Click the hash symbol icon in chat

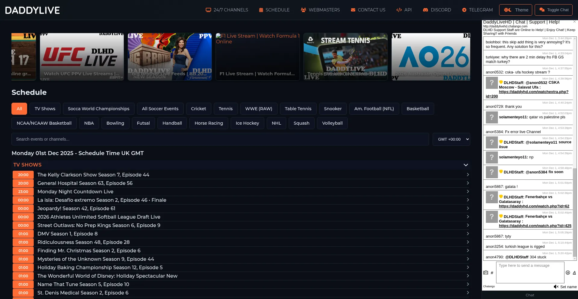[x=492, y=273]
